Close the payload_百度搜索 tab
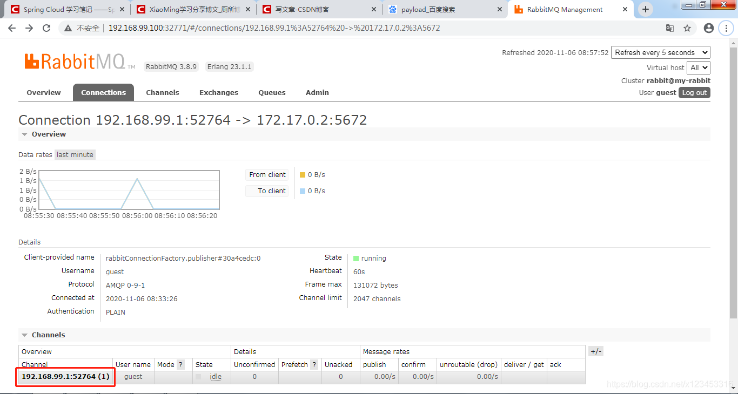This screenshot has height=394, width=738. pyautogui.click(x=499, y=9)
